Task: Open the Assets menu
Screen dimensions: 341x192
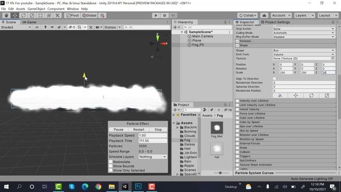Action: (21, 9)
